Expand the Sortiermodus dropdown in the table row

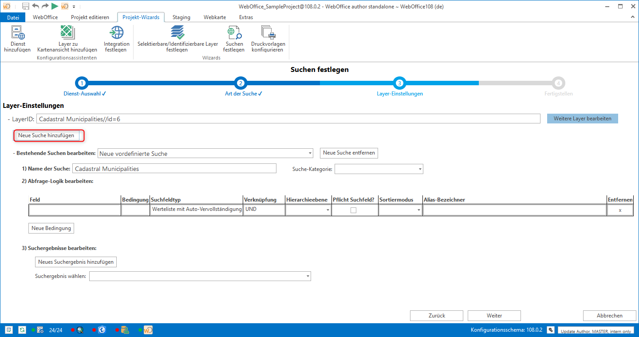418,210
